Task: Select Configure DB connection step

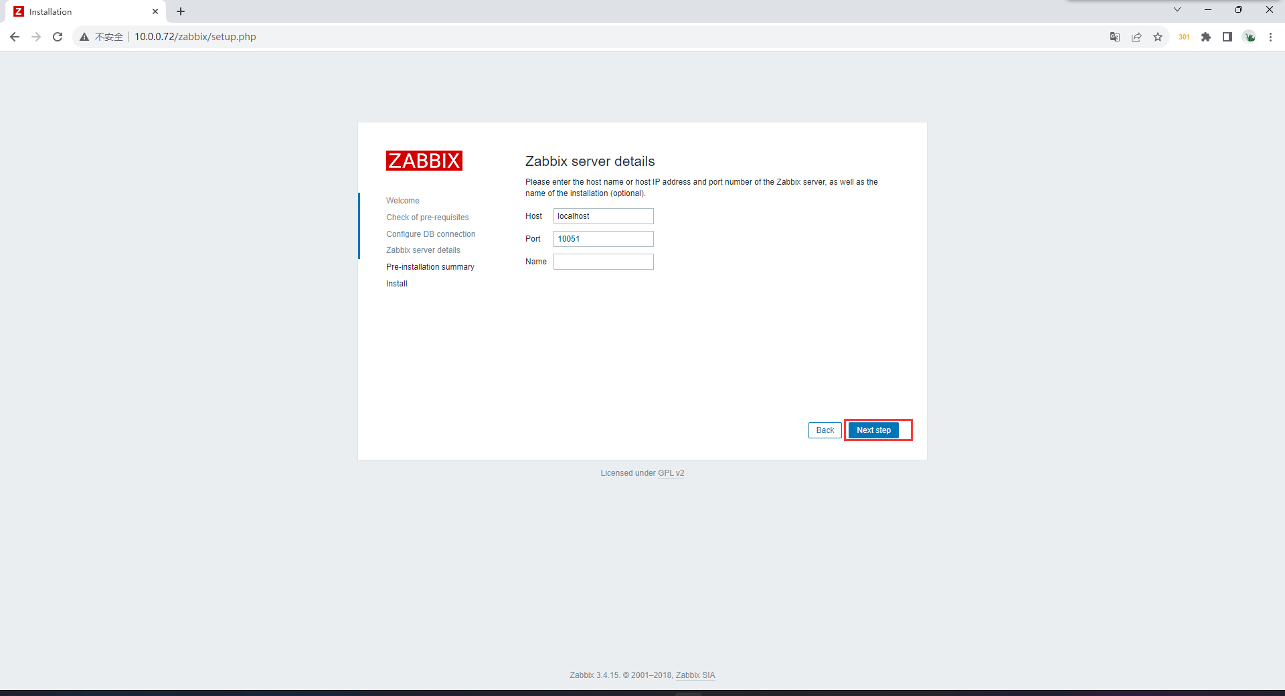Action: coord(431,234)
